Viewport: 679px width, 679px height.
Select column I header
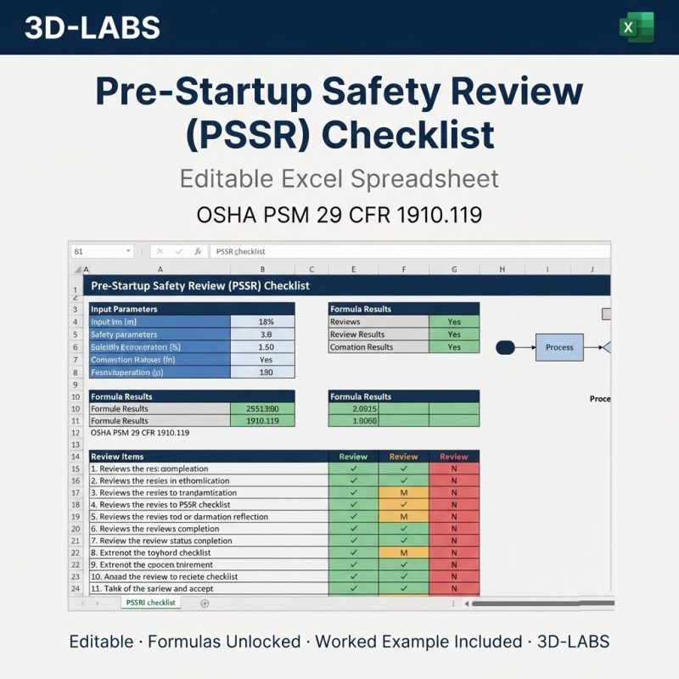coord(547,269)
